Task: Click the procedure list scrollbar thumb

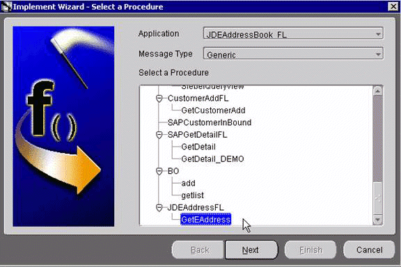Action: point(378,198)
